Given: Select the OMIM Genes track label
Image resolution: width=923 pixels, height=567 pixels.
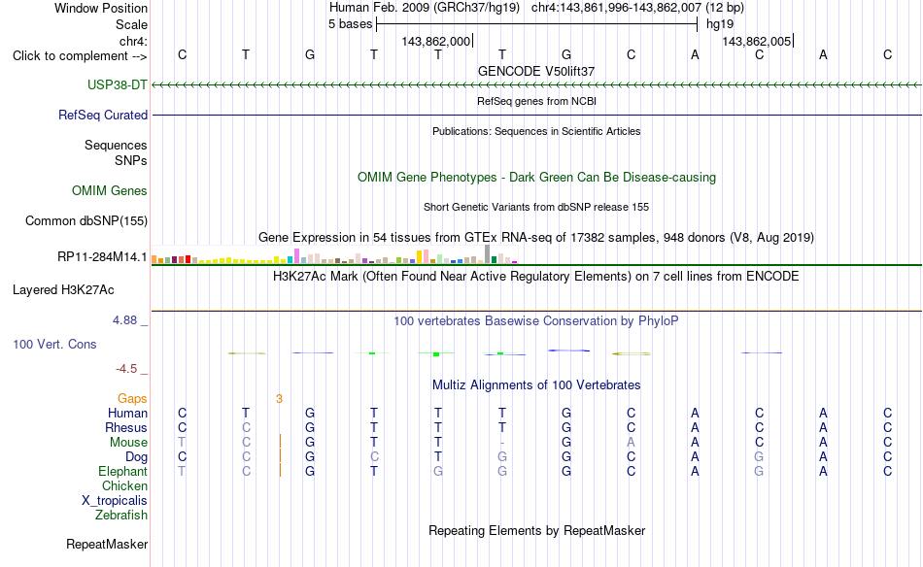Looking at the screenshot, I should point(109,190).
